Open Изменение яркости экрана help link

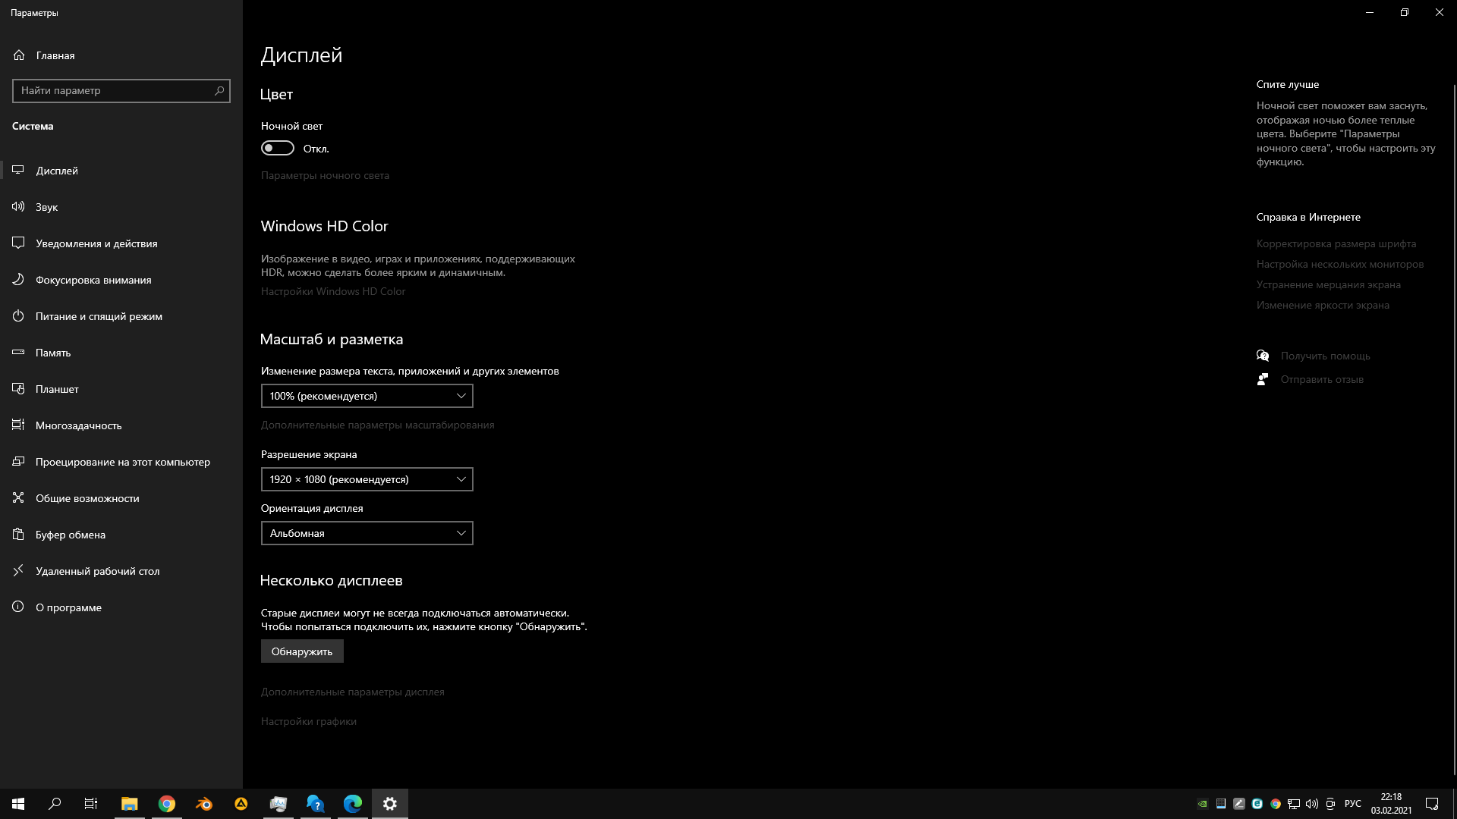(1323, 305)
